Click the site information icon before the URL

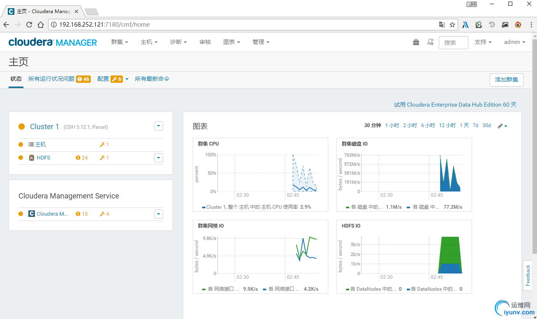click(54, 25)
